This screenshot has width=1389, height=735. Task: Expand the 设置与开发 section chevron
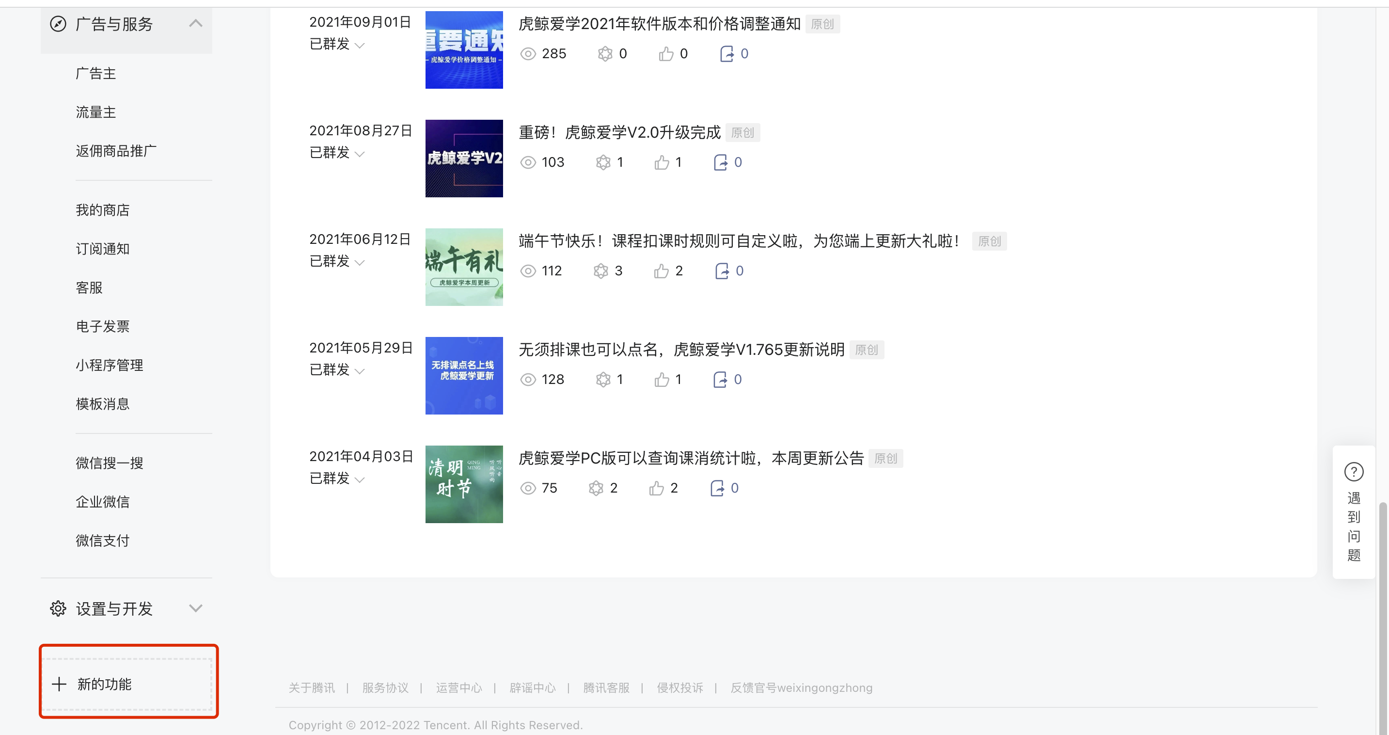pos(196,608)
